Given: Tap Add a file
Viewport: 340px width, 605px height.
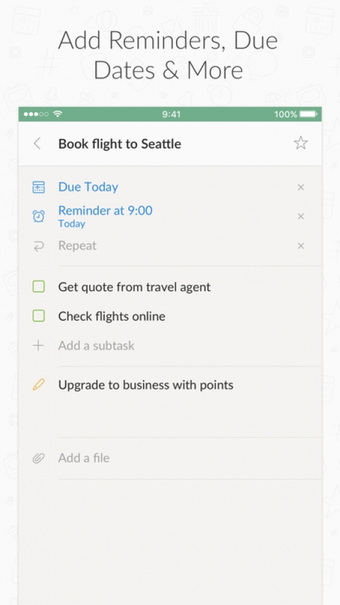Looking at the screenshot, I should [83, 458].
